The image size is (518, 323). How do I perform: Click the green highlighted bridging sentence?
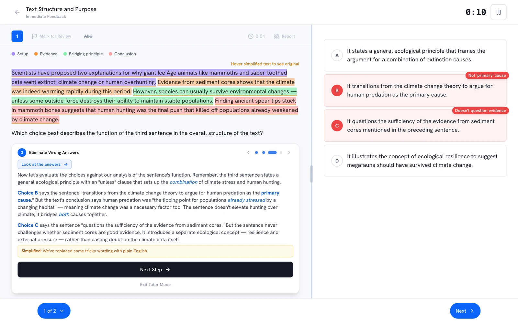coord(154,96)
